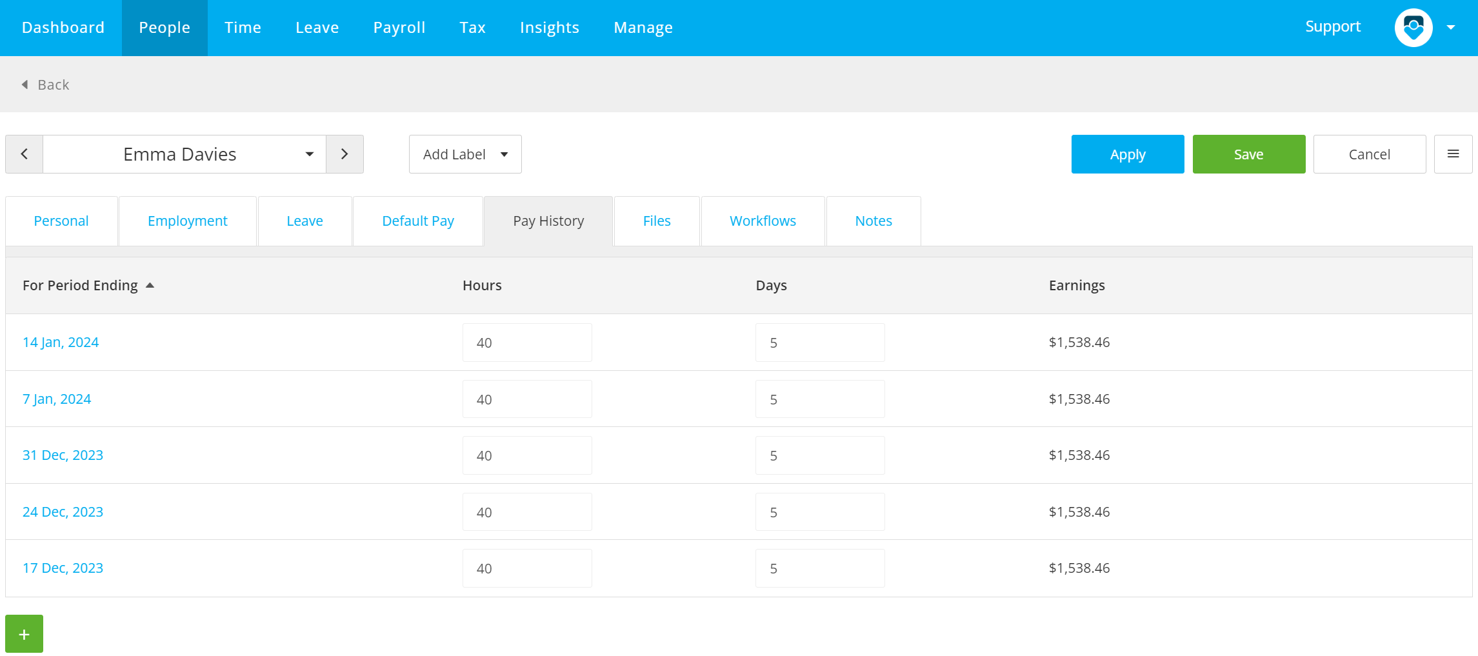This screenshot has width=1478, height=656.
Task: Open the Manage menu
Action: (643, 28)
